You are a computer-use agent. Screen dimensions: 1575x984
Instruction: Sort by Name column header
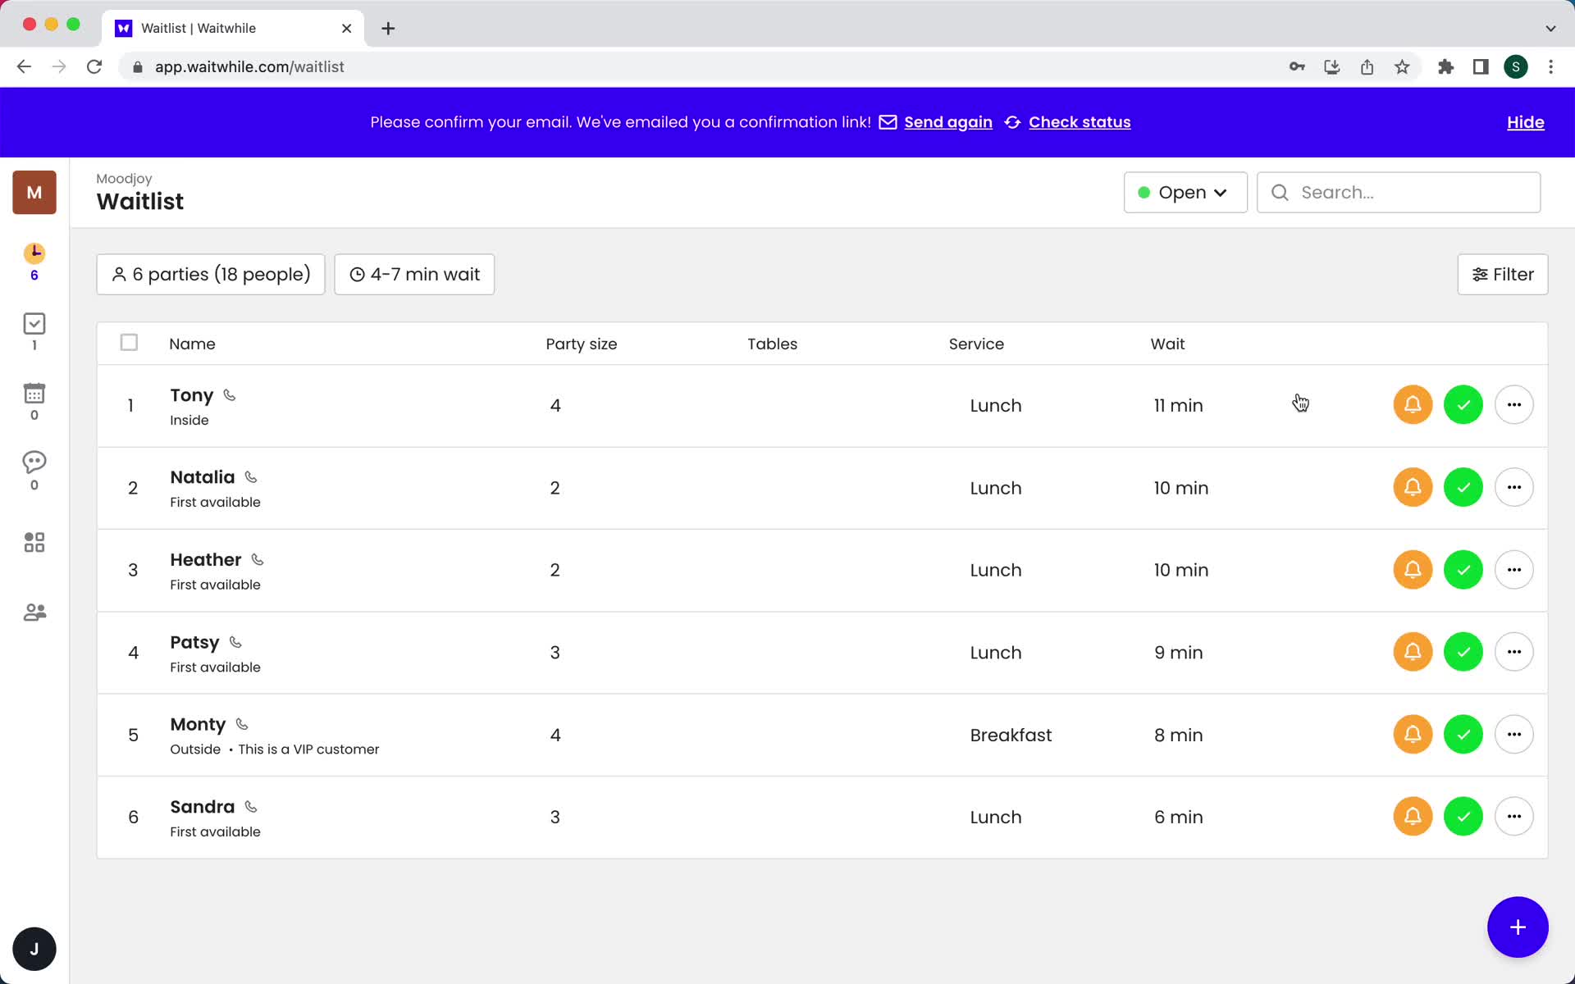[192, 344]
